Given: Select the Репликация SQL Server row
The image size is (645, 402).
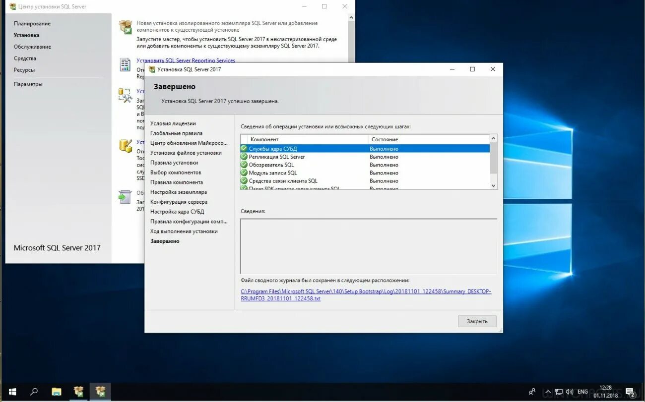Looking at the screenshot, I should tap(365, 156).
